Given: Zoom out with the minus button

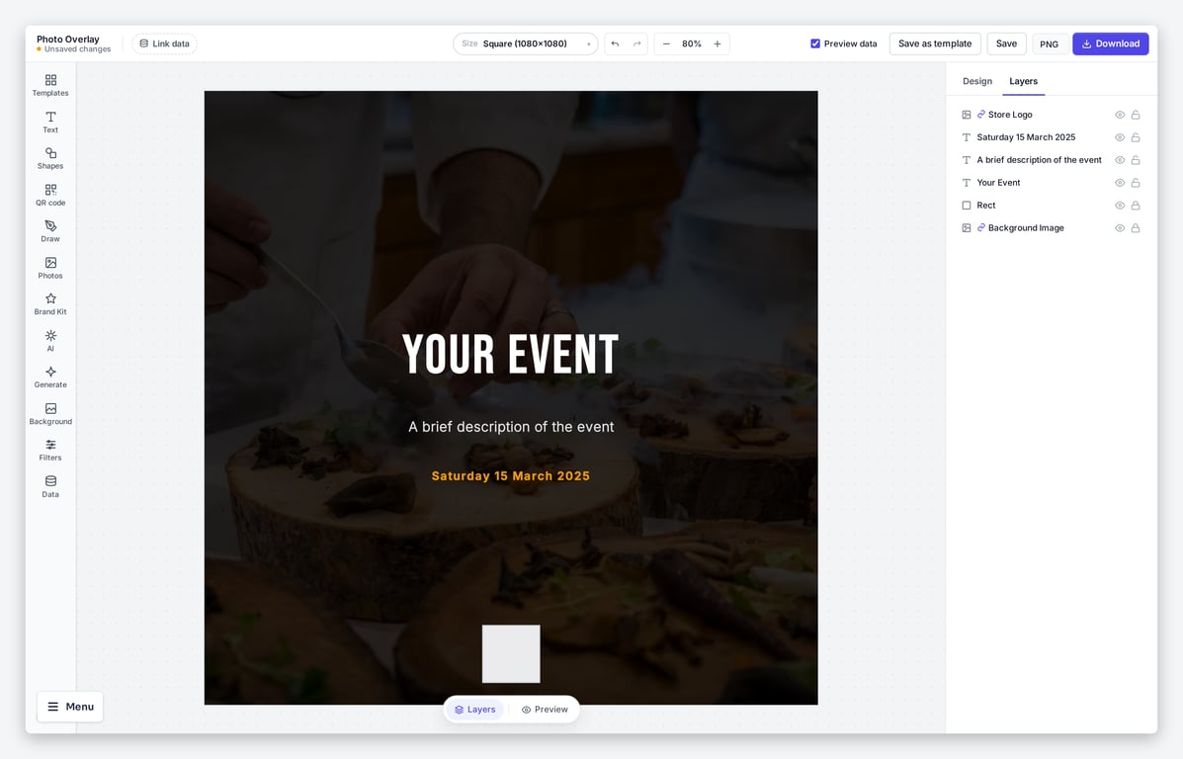Looking at the screenshot, I should [666, 43].
